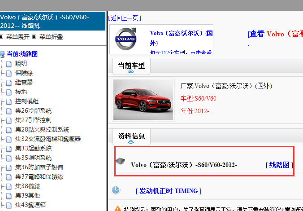Click the 查看 Volvo link on right

coord(275,34)
